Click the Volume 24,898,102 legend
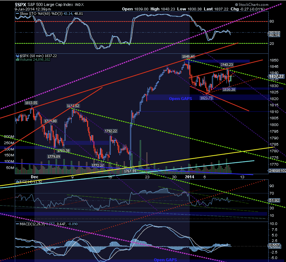The width and height of the screenshot is (286, 262). click(x=33, y=60)
